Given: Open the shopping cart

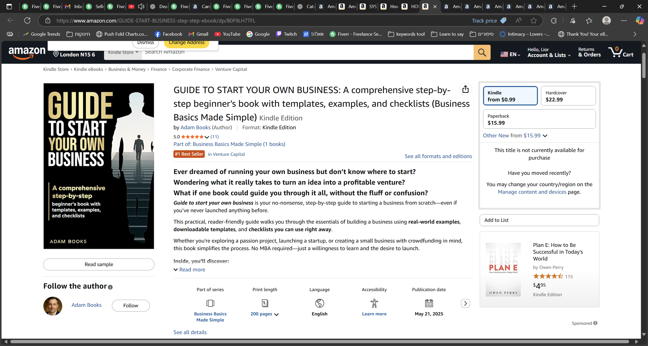Looking at the screenshot, I should click(621, 52).
